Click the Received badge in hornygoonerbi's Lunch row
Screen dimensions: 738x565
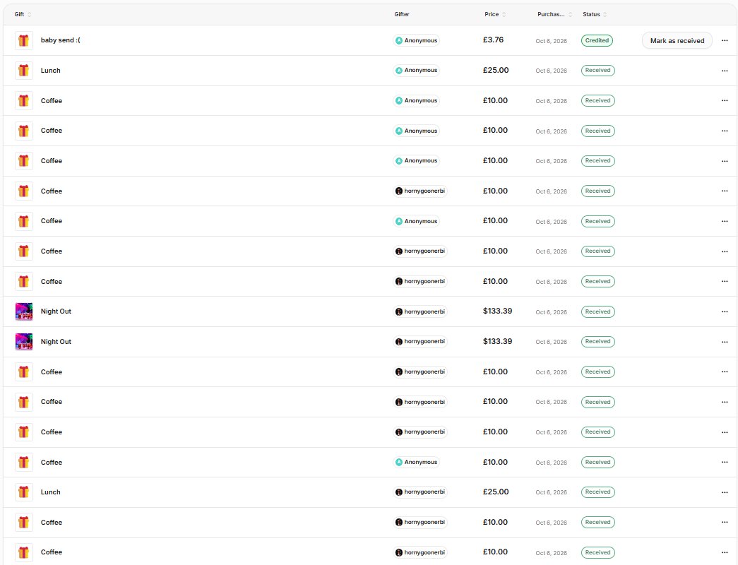point(597,492)
